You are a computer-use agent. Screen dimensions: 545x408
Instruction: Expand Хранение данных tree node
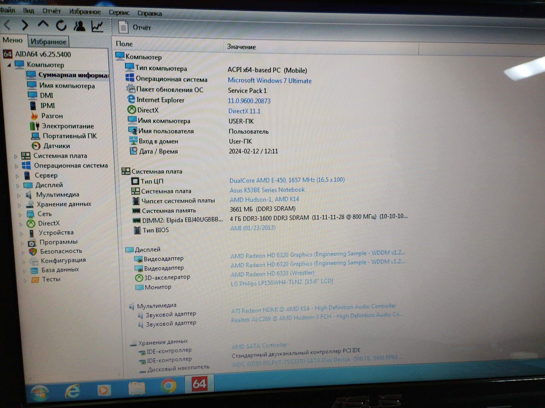tap(19, 205)
